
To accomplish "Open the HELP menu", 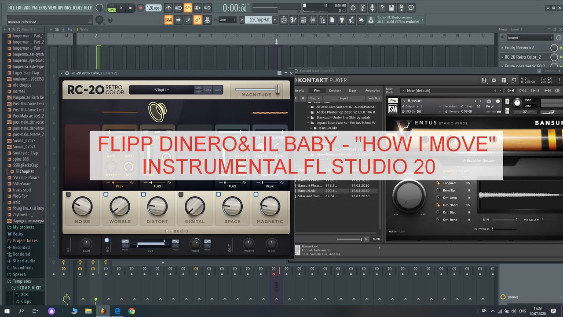I will [88, 8].
